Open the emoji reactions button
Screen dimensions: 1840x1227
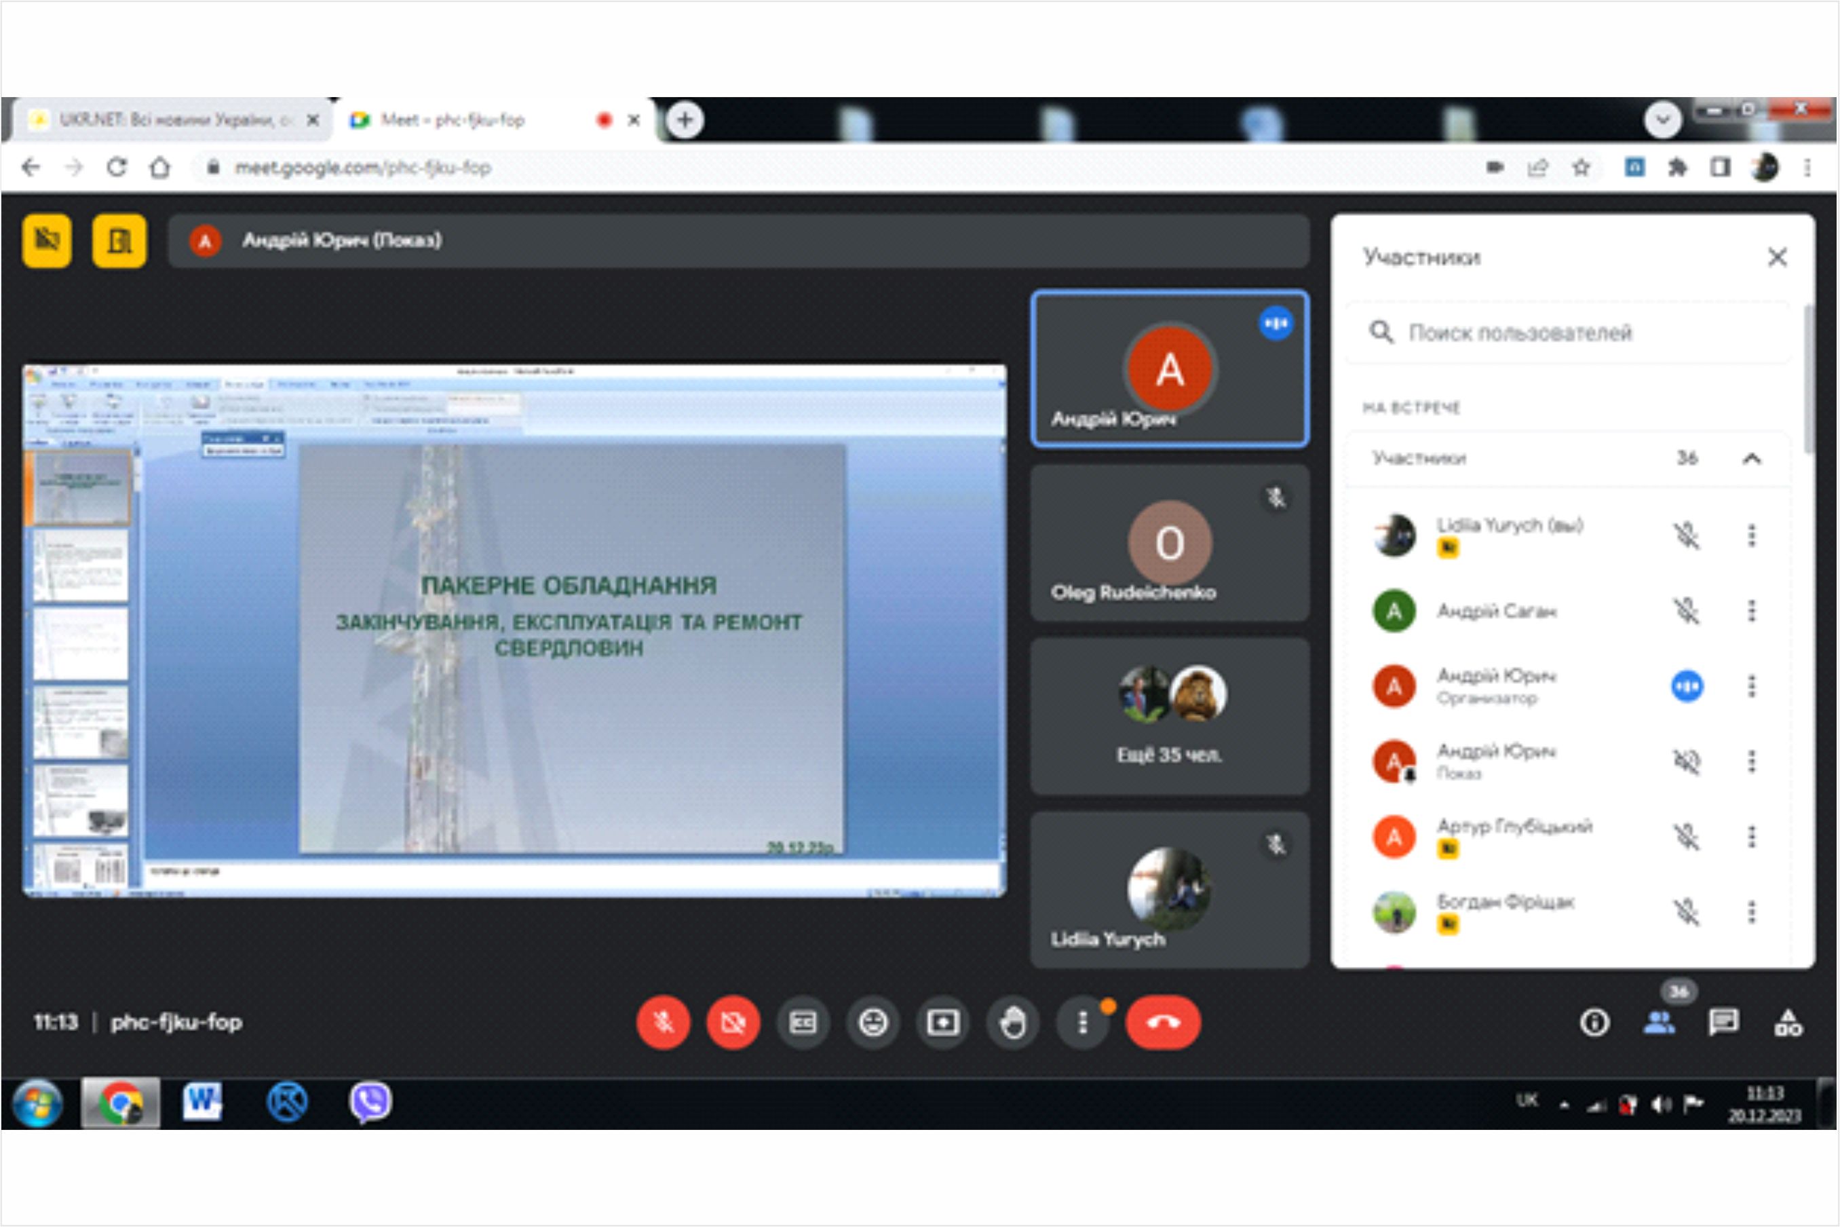(873, 1022)
